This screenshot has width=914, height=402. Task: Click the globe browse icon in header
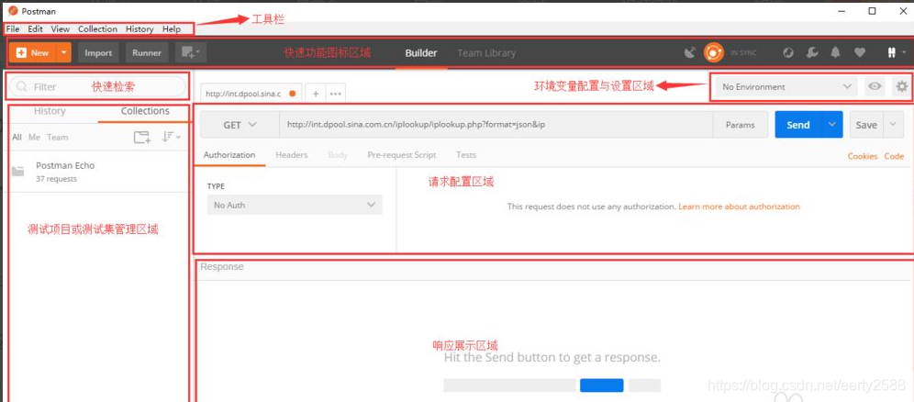point(788,52)
